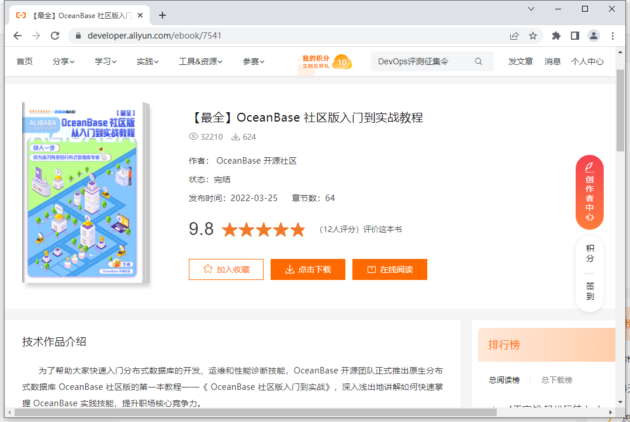Click the scroll down arrow
This screenshot has height=422, width=630.
tap(620, 402)
